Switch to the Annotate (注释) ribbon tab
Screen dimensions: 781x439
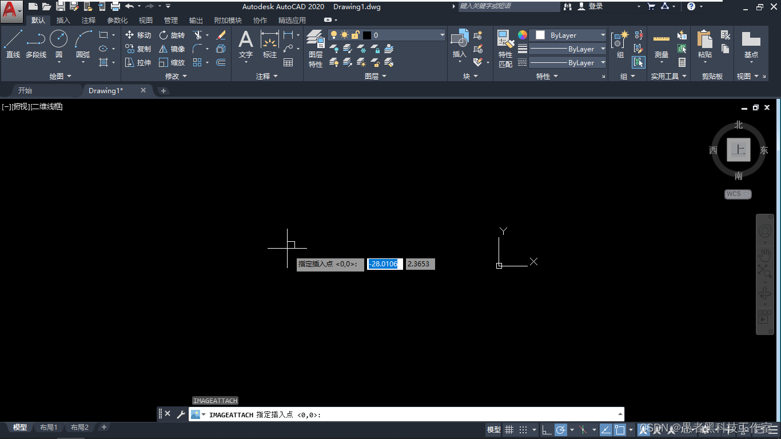point(89,20)
